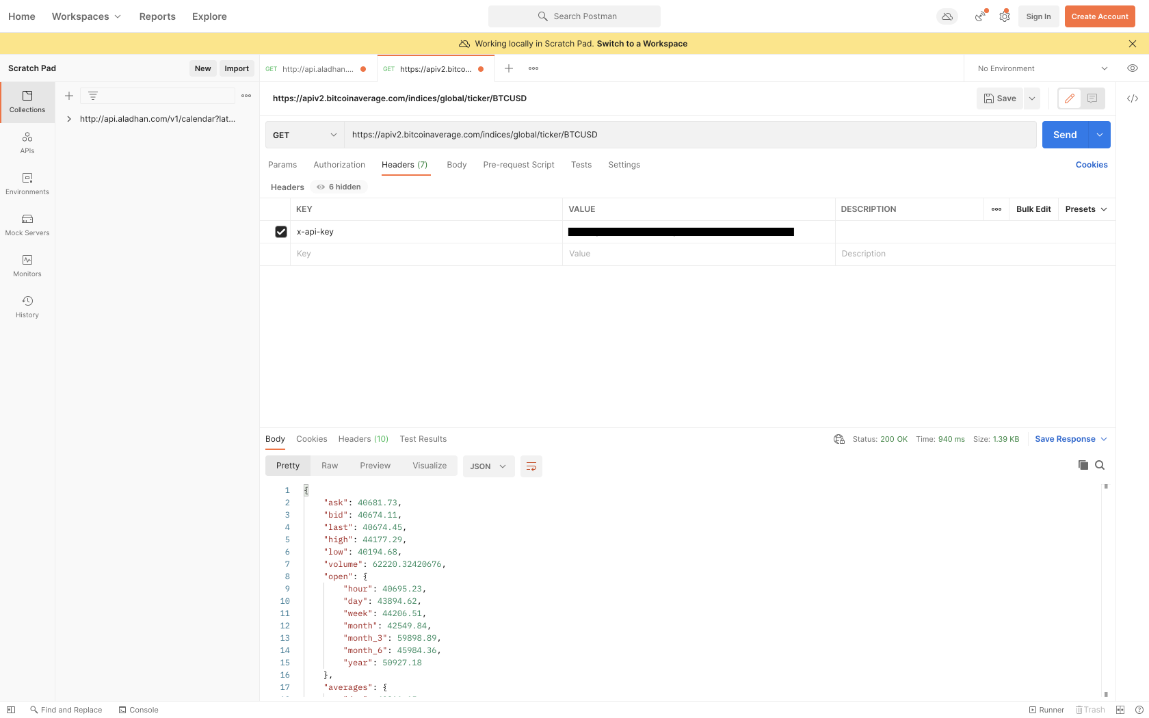Image resolution: width=1149 pixels, height=718 pixels.
Task: Click the edit pencil icon near Save
Action: click(1070, 98)
